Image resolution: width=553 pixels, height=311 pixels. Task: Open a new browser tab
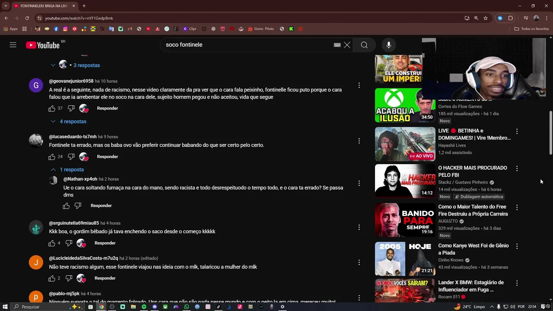(84, 6)
